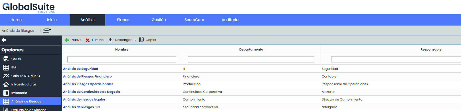The image size is (461, 111).
Task: Click the Infraestructuras house icon
Action: point(6,84)
